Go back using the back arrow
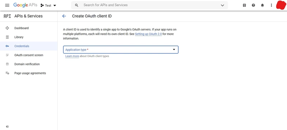 pos(64,16)
